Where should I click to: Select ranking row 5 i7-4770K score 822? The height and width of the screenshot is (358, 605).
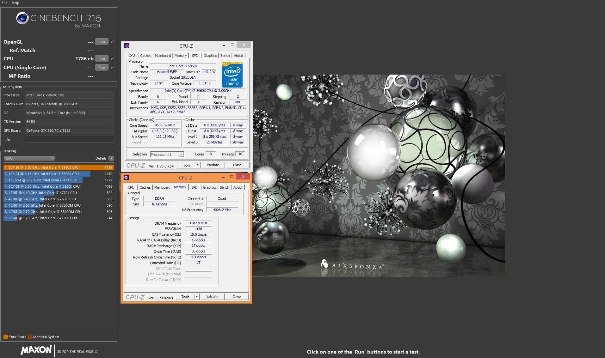pyautogui.click(x=59, y=193)
